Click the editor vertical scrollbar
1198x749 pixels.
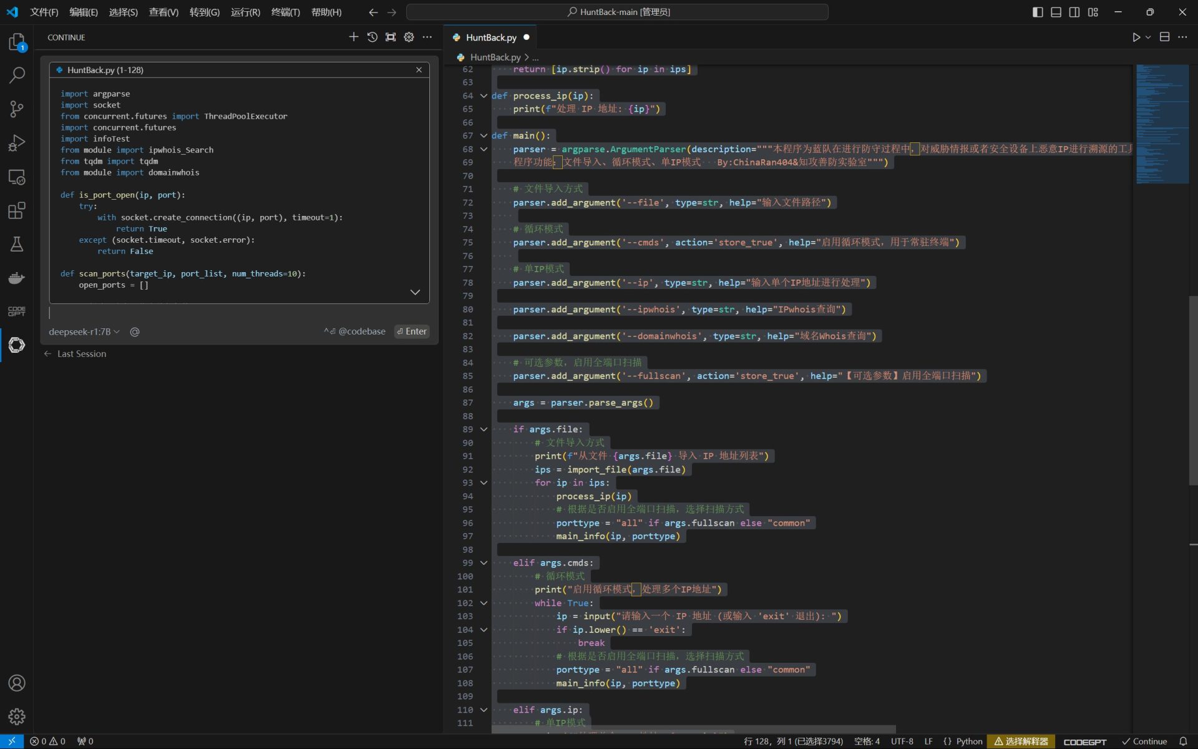(x=1192, y=390)
